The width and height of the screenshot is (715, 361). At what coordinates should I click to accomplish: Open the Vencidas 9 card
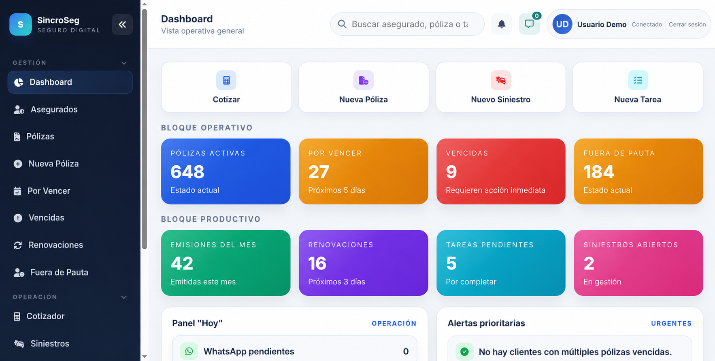(x=501, y=171)
